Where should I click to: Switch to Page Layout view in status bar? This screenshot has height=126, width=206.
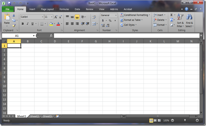click(x=155, y=120)
